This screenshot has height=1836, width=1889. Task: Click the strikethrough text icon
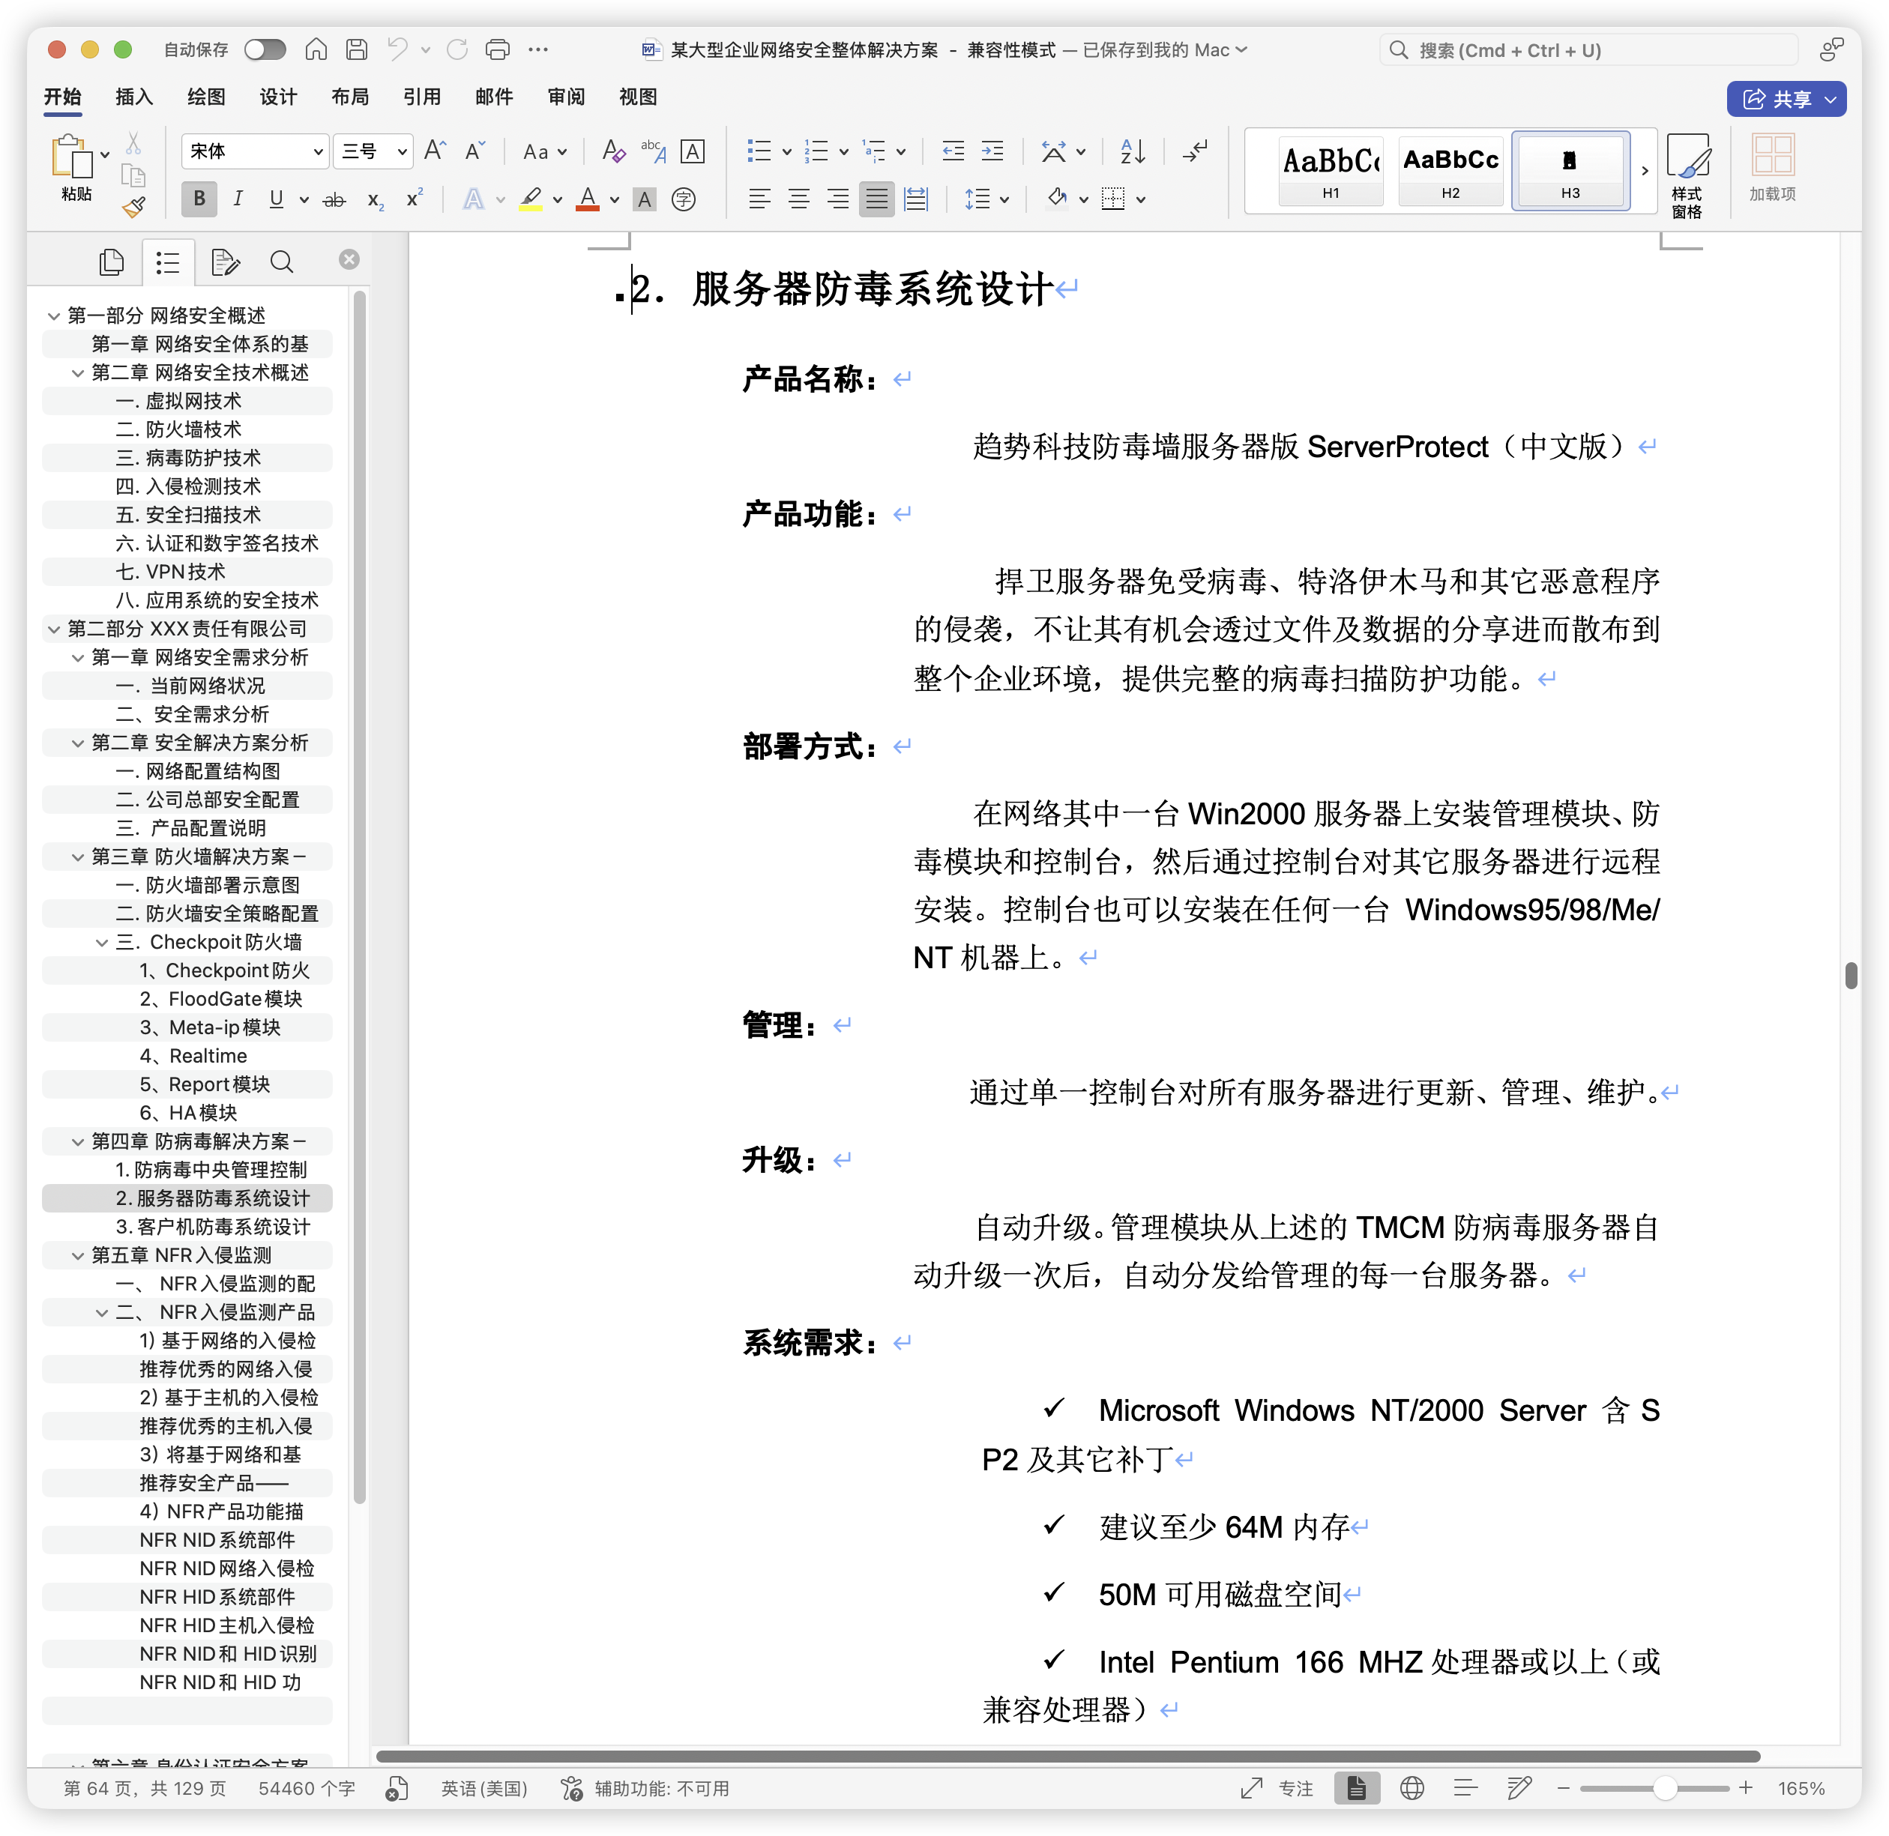(334, 199)
